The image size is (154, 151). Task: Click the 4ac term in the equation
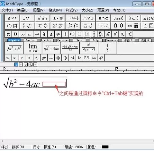pyautogui.click(x=33, y=84)
